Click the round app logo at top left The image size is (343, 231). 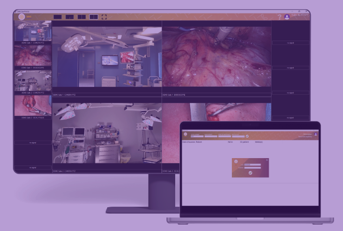21,17
